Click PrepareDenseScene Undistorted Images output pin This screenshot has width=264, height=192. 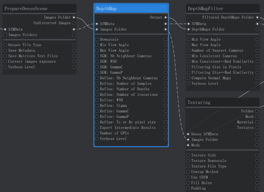pos(74,23)
